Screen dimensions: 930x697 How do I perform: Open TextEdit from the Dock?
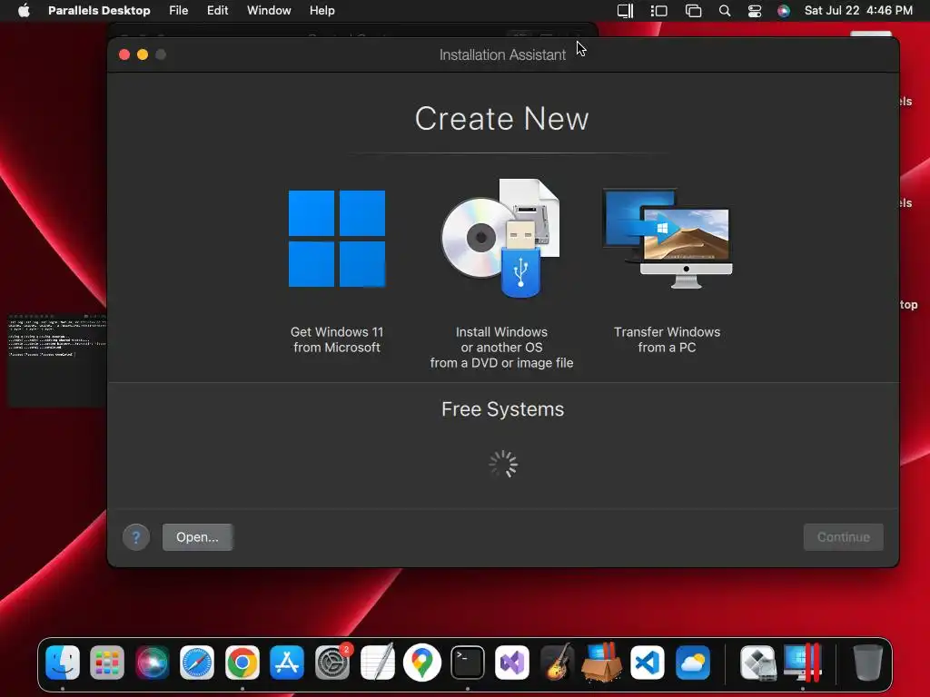click(x=378, y=662)
